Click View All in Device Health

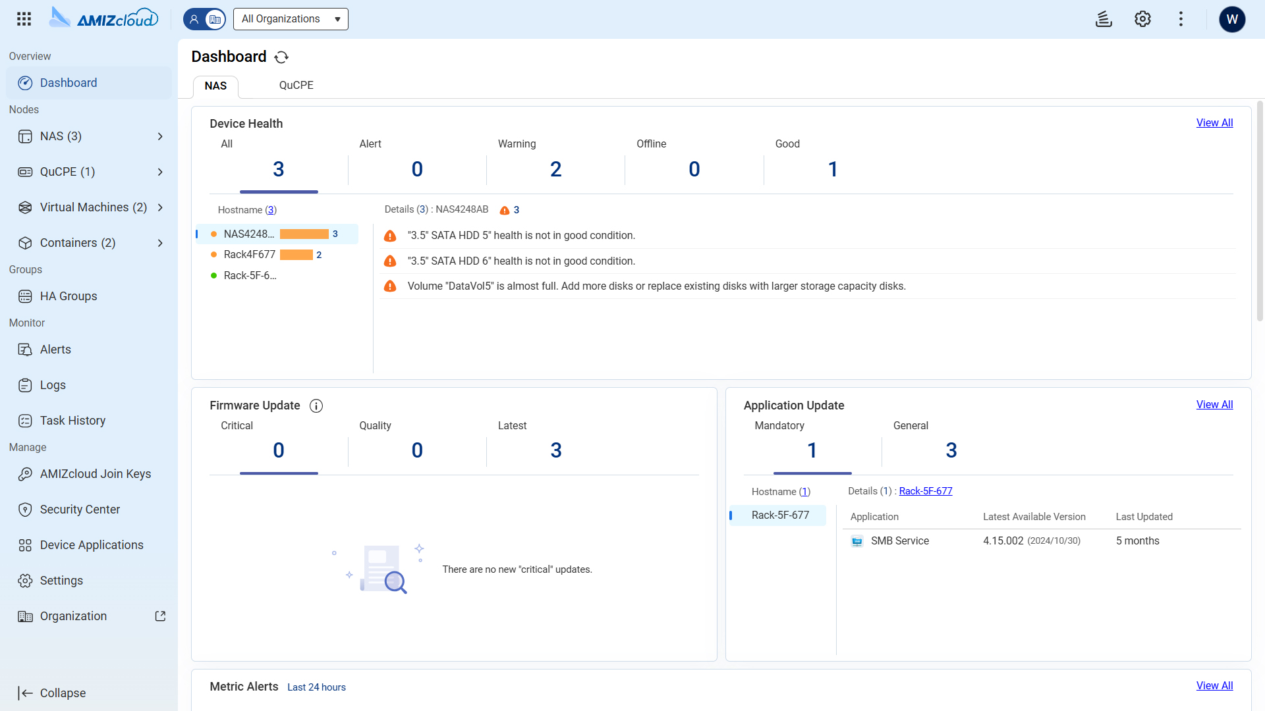1214,123
